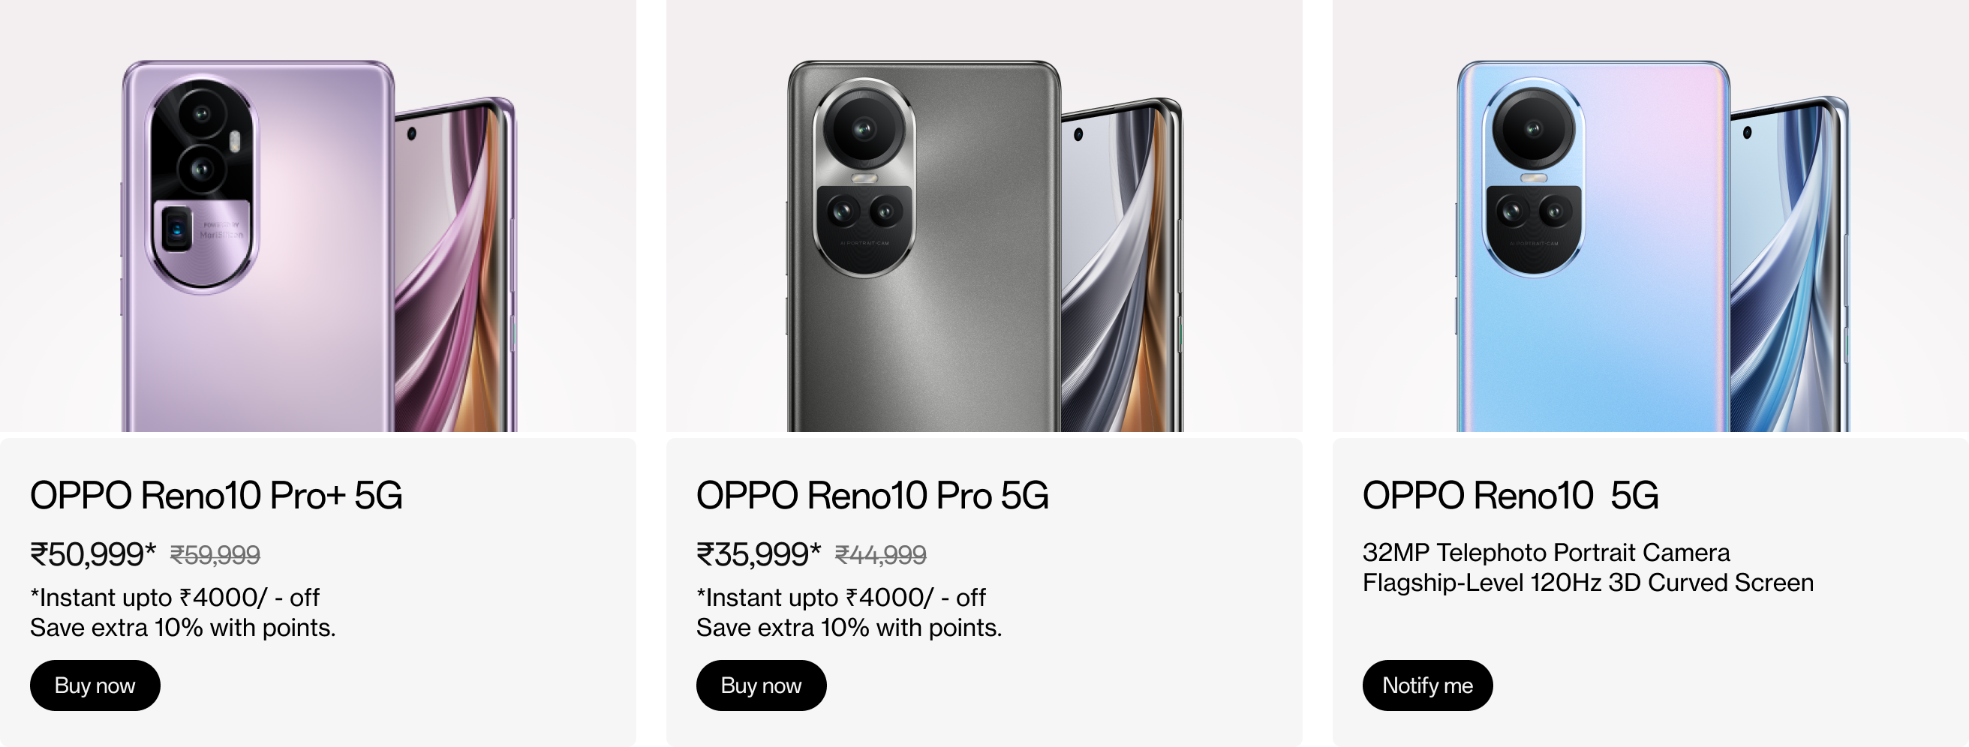Click the Buy now button for Reno10 Pro 5G
The image size is (1969, 747).
point(761,685)
